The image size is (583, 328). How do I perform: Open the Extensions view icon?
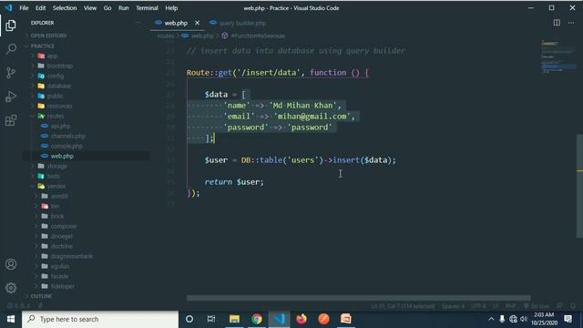[11, 120]
